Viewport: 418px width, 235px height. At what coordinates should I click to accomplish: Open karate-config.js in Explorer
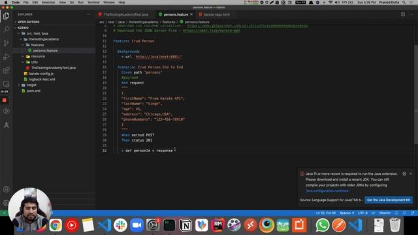point(41,74)
